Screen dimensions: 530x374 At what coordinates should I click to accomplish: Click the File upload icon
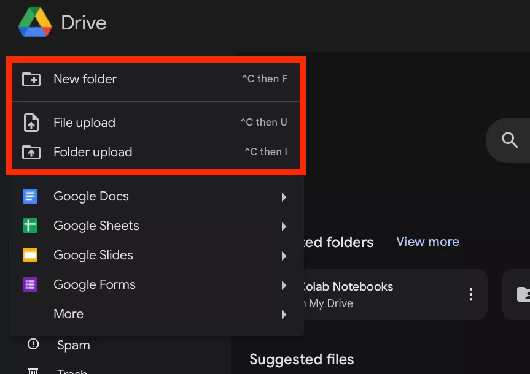pos(31,123)
